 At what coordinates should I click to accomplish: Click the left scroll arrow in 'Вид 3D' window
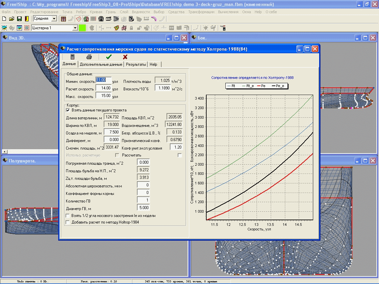[5, 152]
